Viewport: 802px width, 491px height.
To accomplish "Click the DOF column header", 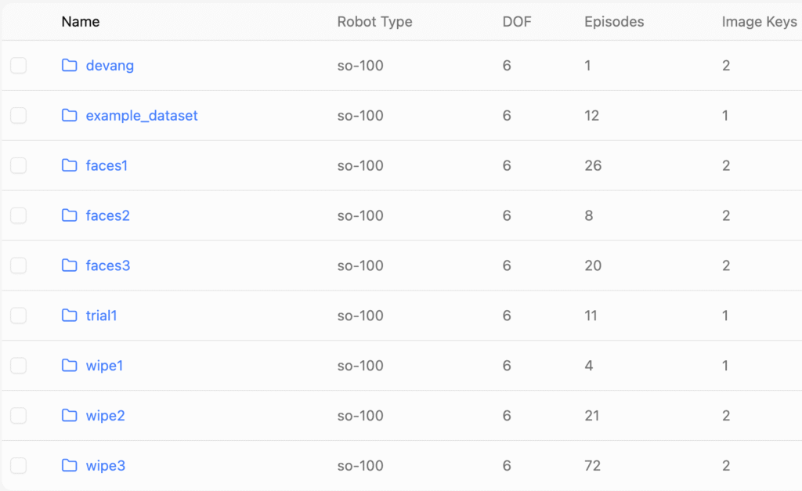I will 517,21.
